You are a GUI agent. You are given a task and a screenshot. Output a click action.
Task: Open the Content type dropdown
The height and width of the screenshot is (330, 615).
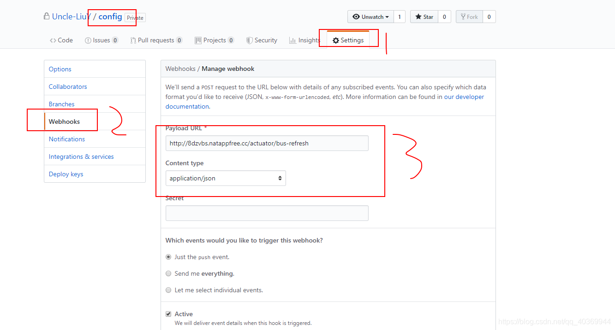point(225,178)
